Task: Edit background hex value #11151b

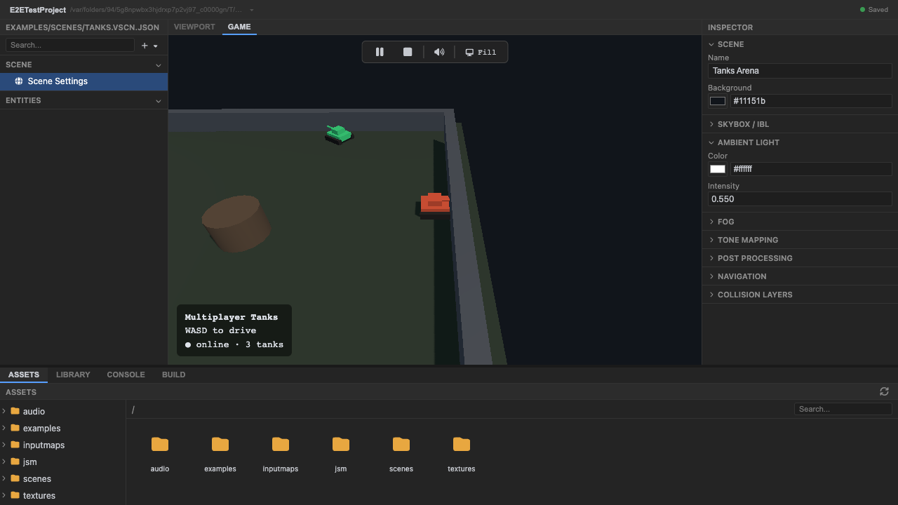Action: (x=811, y=101)
